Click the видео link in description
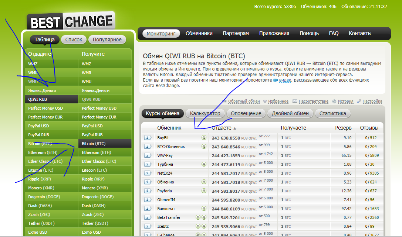This screenshot has width=402, height=237. (x=285, y=80)
